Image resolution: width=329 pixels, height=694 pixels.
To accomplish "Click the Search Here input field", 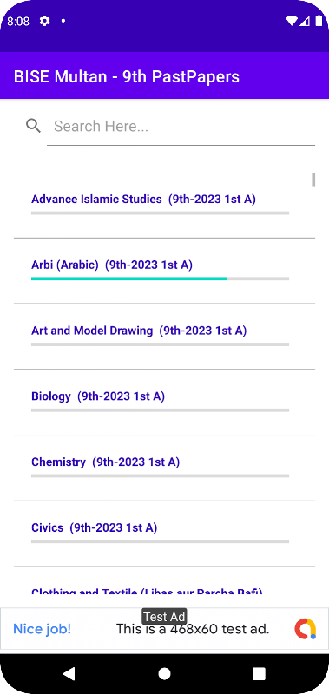I will 181,127.
